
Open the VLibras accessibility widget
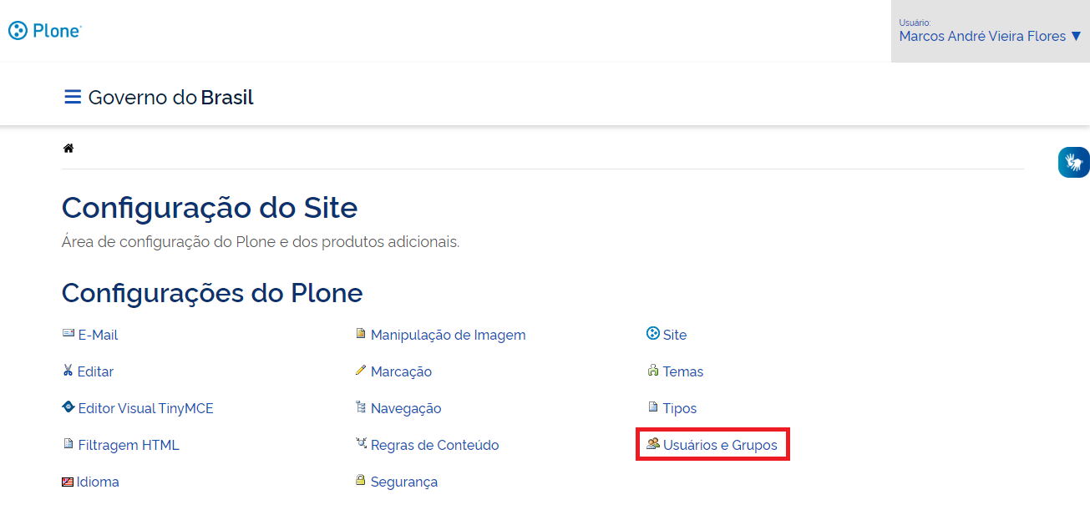pyautogui.click(x=1073, y=162)
